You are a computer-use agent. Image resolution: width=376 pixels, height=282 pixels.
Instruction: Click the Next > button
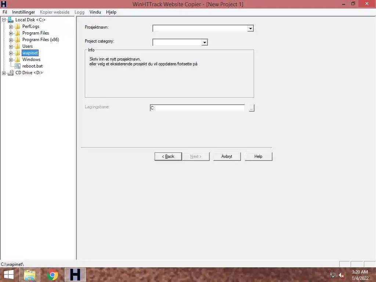point(196,156)
